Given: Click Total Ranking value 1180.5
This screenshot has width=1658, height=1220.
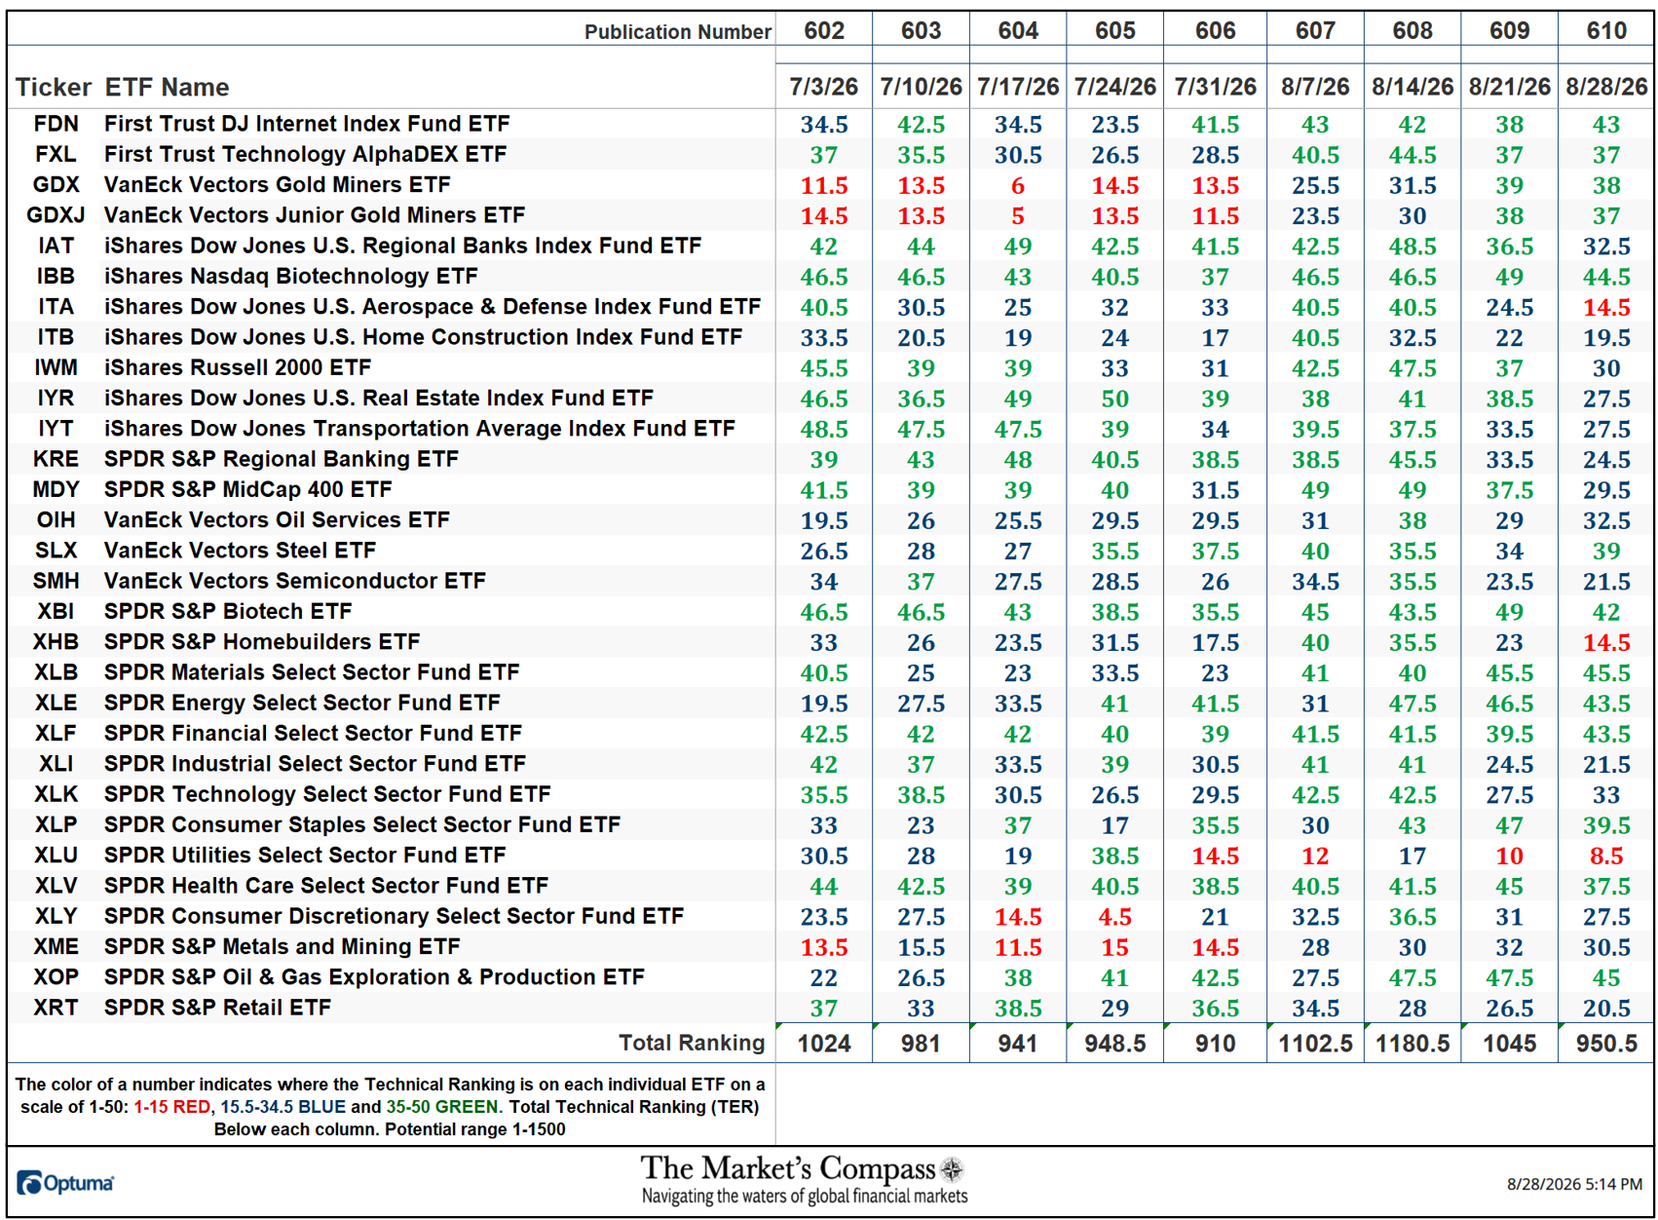Looking at the screenshot, I should click(x=1412, y=1044).
